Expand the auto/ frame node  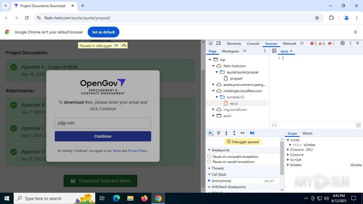point(214,116)
